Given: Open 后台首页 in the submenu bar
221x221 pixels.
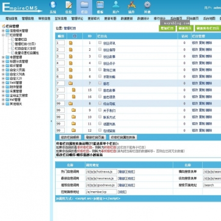Looking at the screenshot, I should point(176,18).
